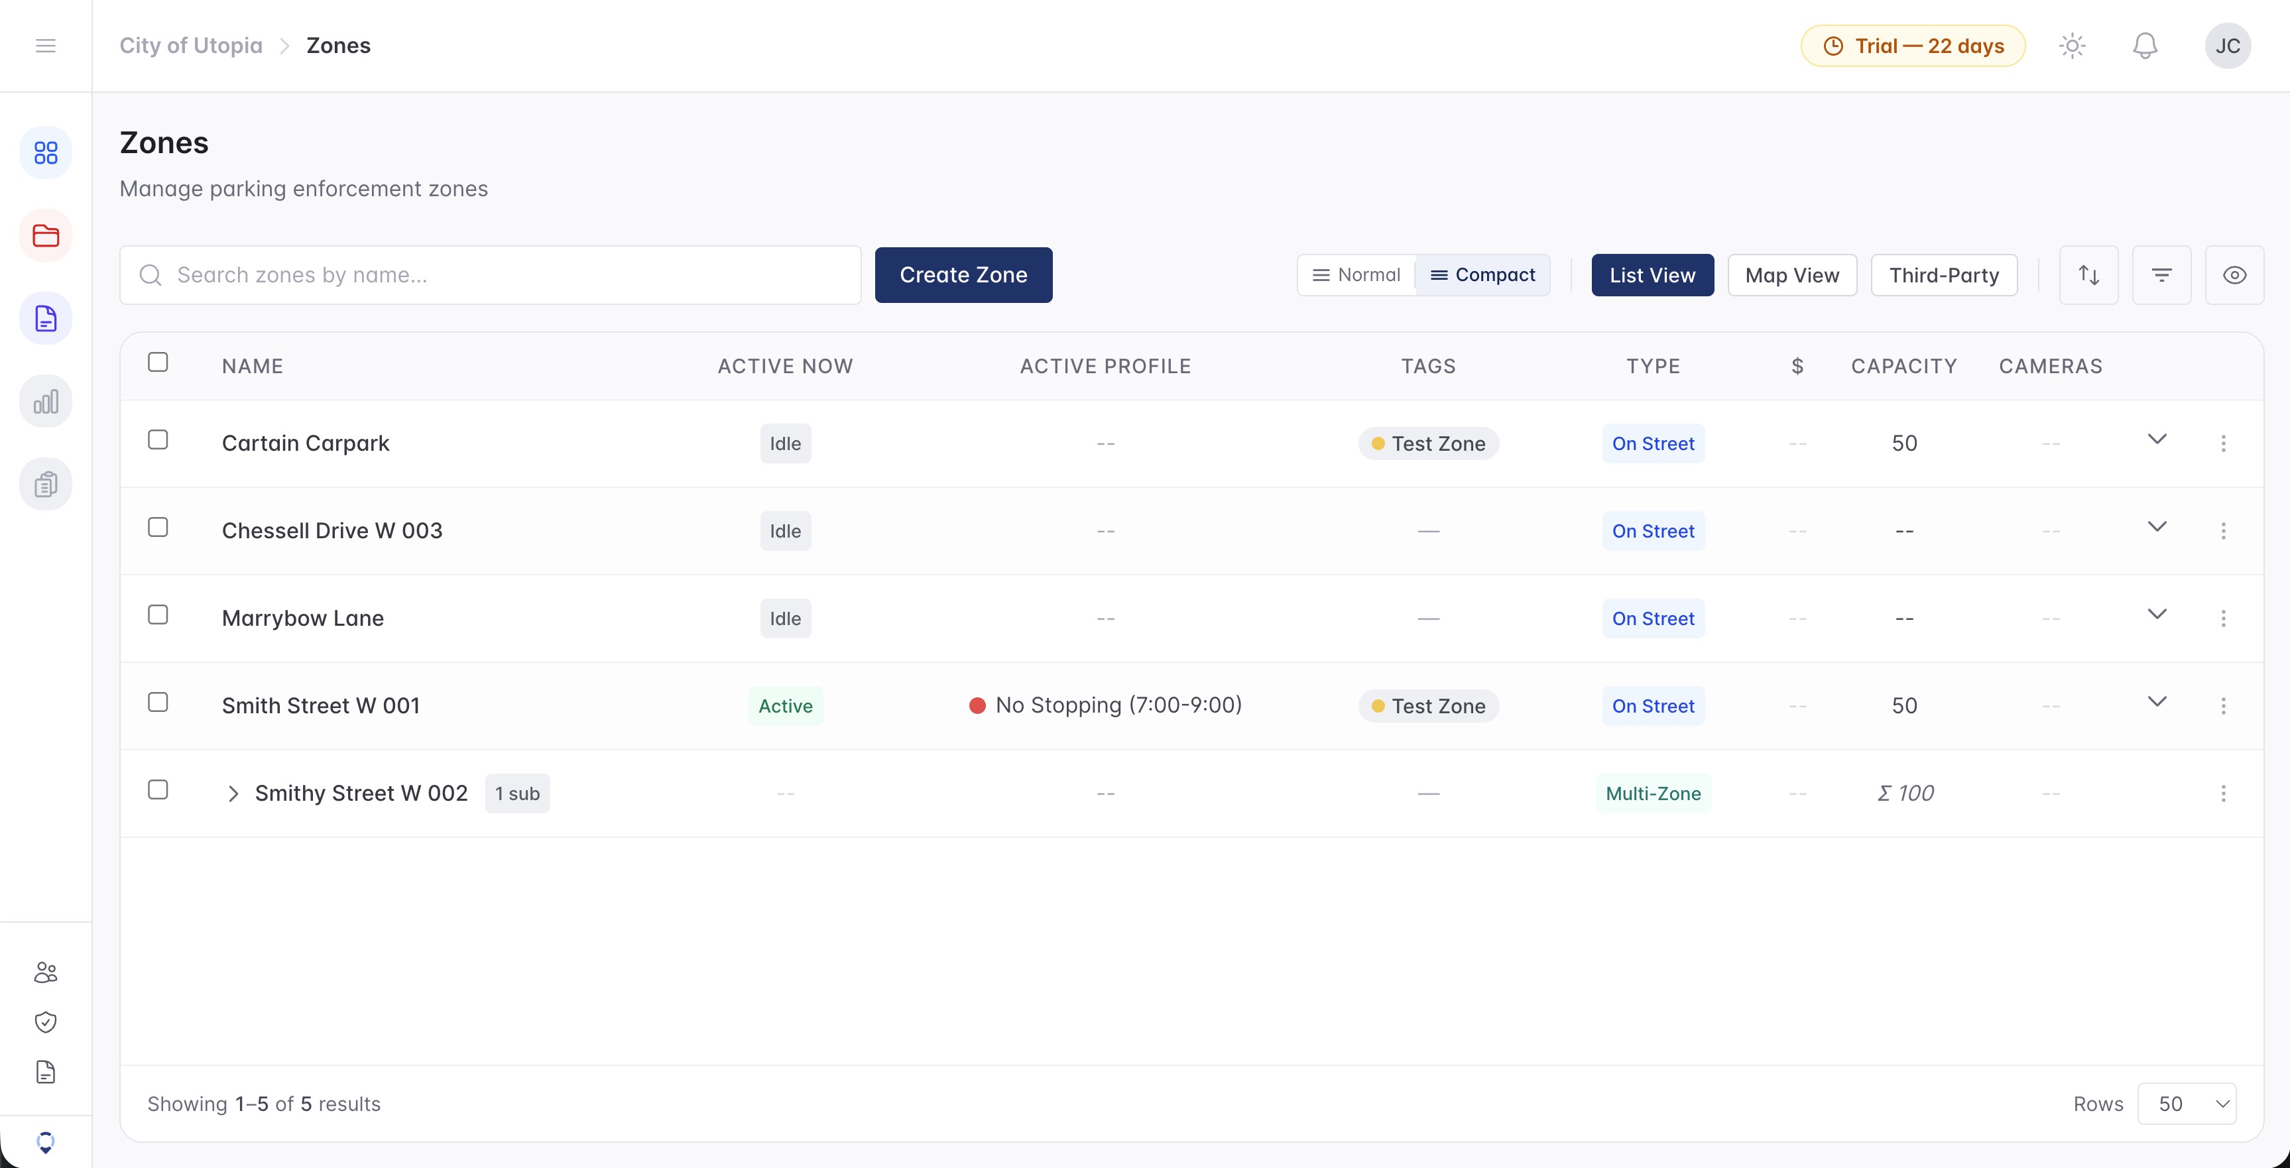
Task: Click the Create Zone button
Action: coord(963,276)
